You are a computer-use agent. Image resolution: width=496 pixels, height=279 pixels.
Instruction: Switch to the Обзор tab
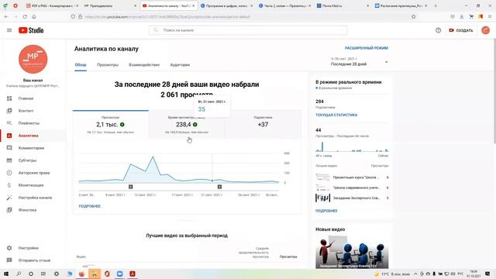click(x=81, y=65)
